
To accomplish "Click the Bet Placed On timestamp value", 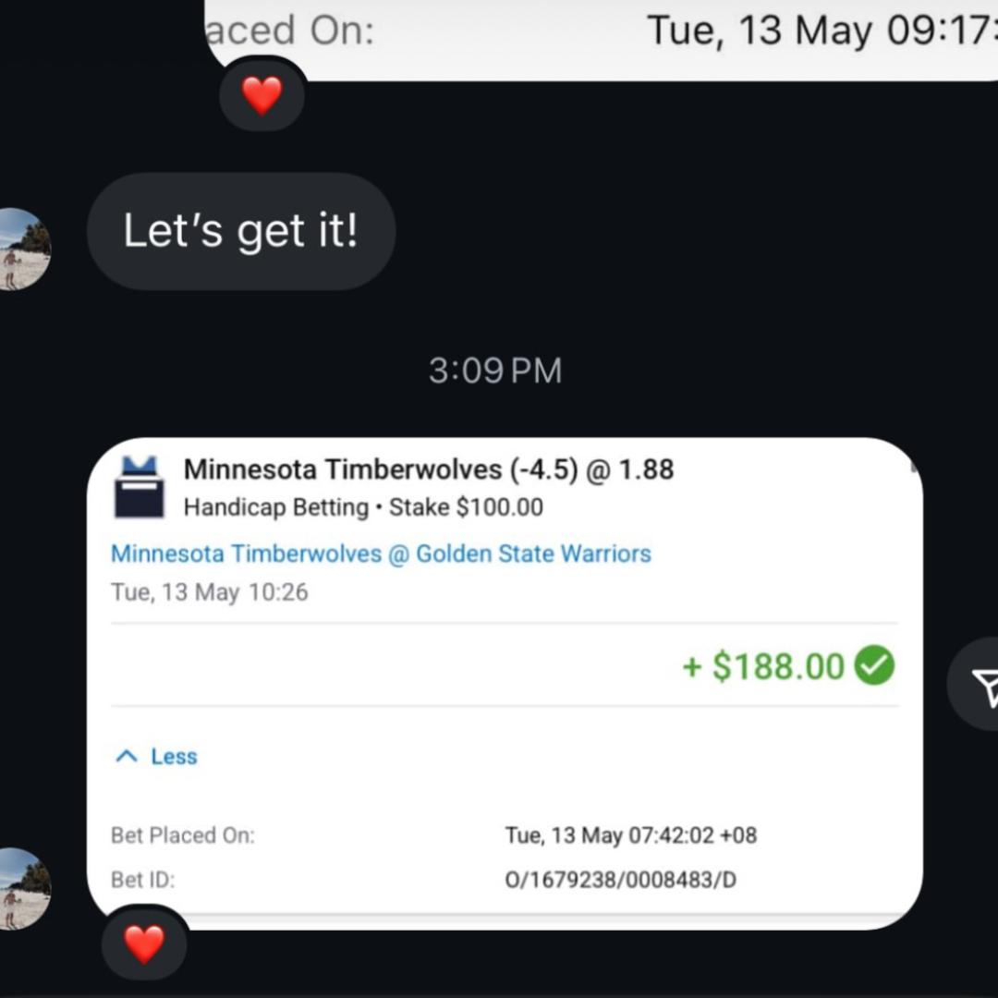I will pos(631,835).
